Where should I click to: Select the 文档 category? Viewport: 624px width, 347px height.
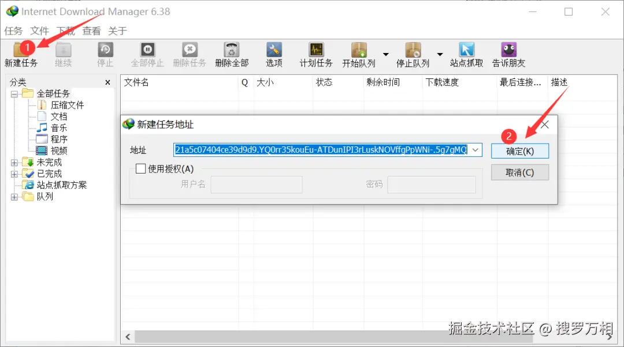(59, 117)
